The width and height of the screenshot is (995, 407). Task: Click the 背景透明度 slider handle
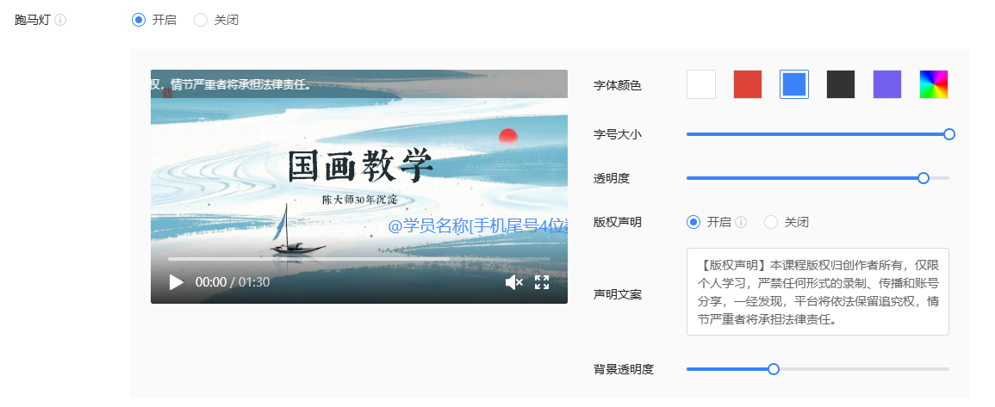point(774,369)
